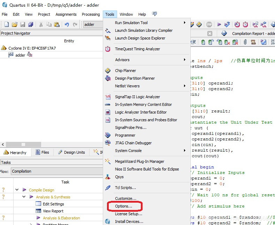Close the panel with the gray X button

point(210,34)
